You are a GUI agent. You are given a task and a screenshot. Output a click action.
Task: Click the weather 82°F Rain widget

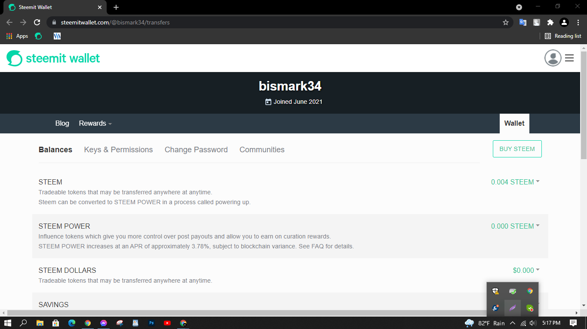tap(485, 323)
